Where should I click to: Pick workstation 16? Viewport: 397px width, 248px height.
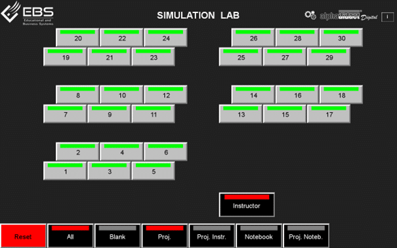(297, 94)
